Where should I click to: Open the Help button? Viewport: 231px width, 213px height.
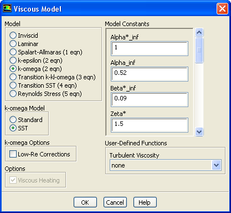point(145,202)
